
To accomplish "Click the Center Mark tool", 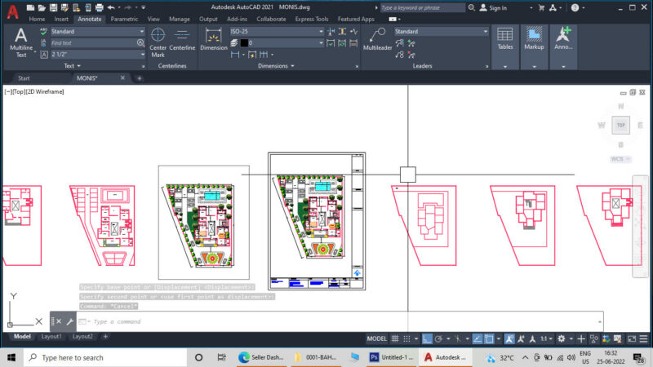I will coord(158,42).
